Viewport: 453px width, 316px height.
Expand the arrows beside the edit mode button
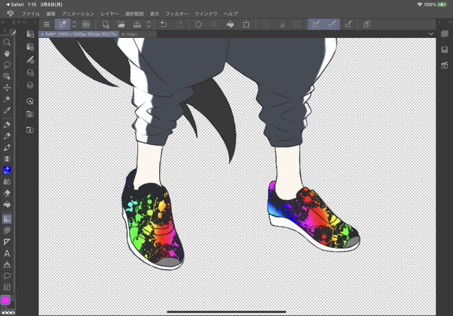(74, 25)
